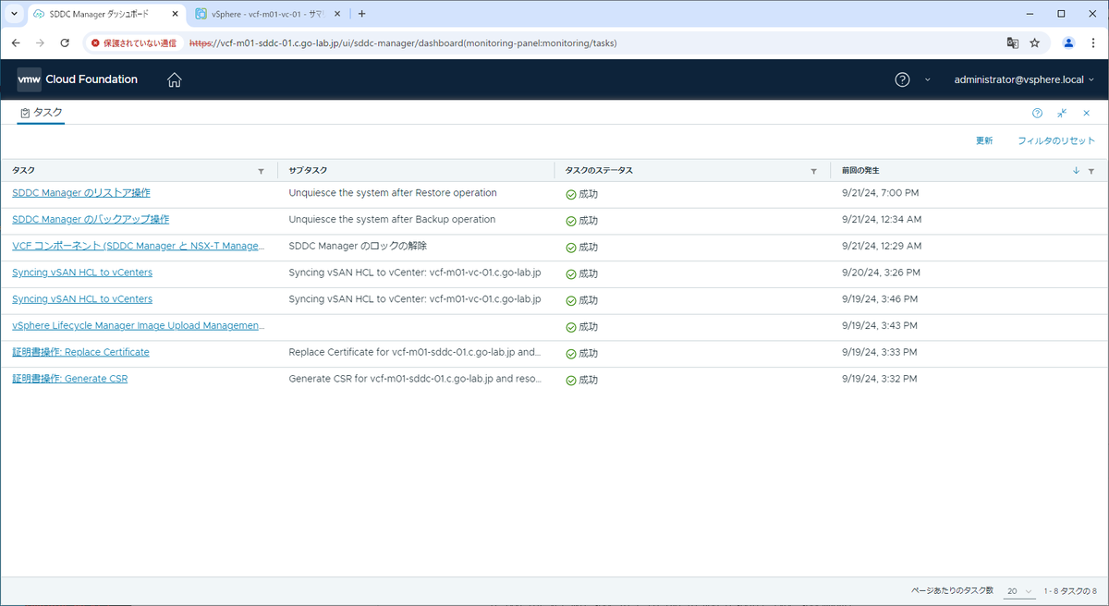The height and width of the screenshot is (606, 1109).
Task: Click the vmw Cloud Foundation logo
Action: 78,79
